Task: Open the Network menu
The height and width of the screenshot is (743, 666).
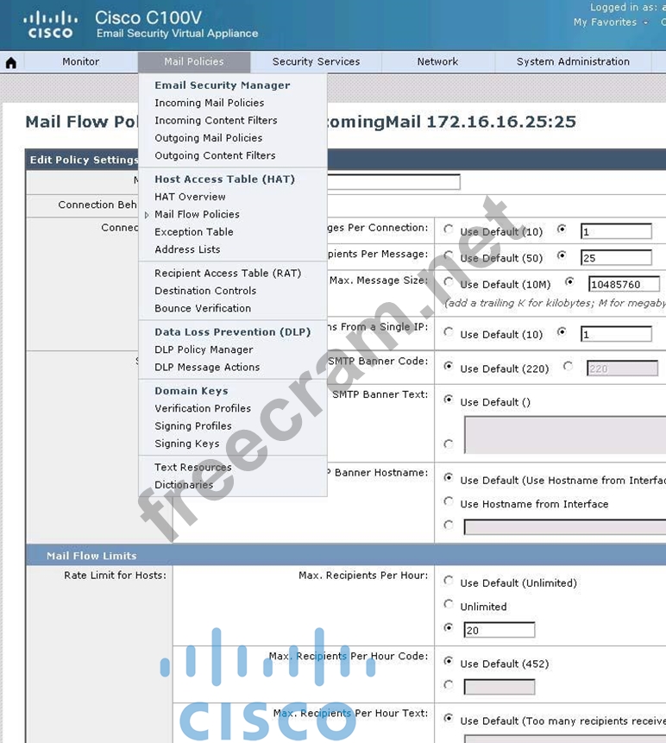Action: tap(437, 62)
